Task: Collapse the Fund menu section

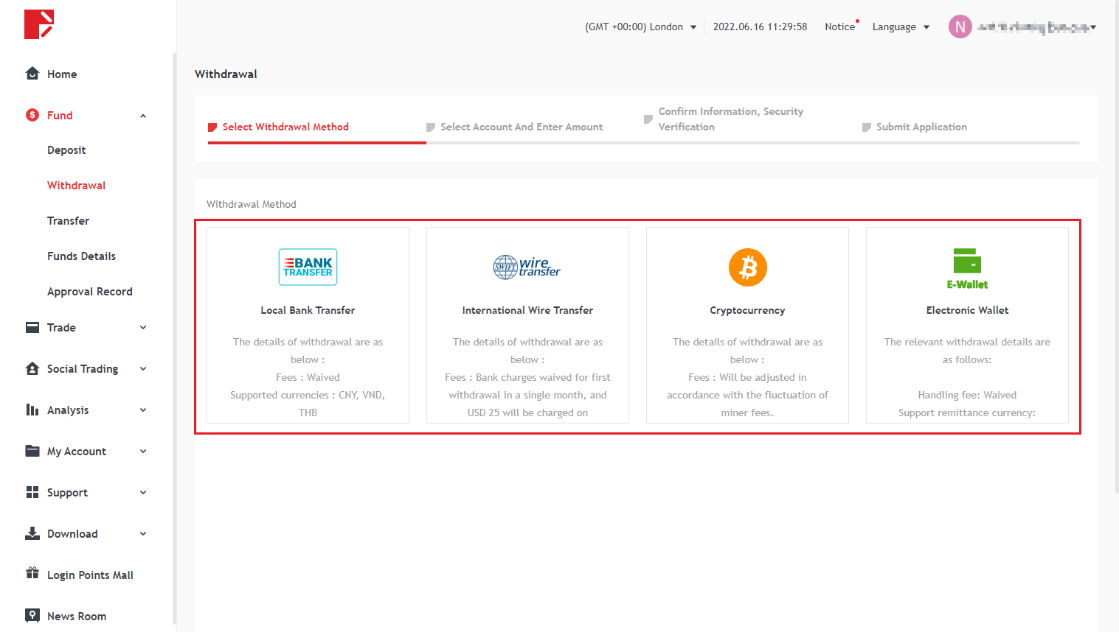Action: (143, 116)
